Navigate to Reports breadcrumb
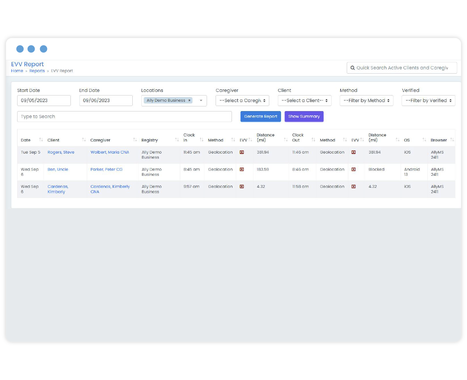 point(37,71)
